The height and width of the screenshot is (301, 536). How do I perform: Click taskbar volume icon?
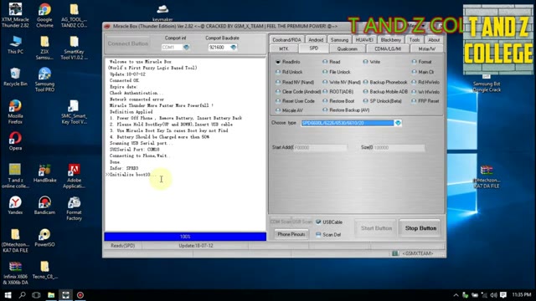[493, 295]
